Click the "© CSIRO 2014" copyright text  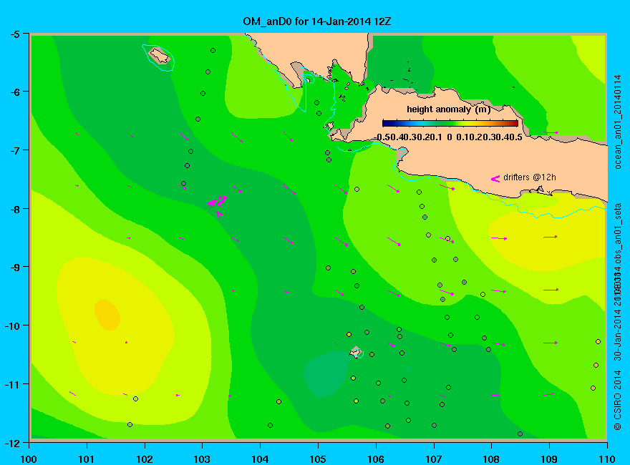click(x=618, y=401)
